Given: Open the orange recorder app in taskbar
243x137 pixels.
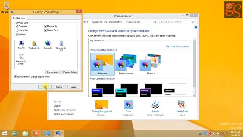Looking at the screenshot, I should (x=36, y=134).
